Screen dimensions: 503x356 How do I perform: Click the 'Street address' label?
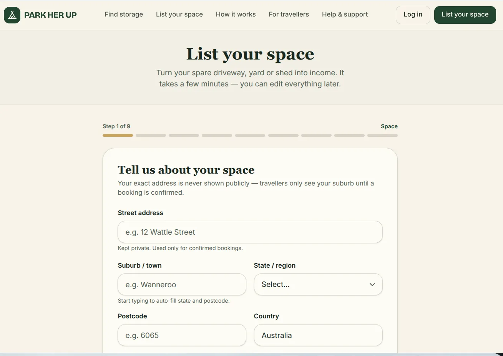[x=140, y=213]
